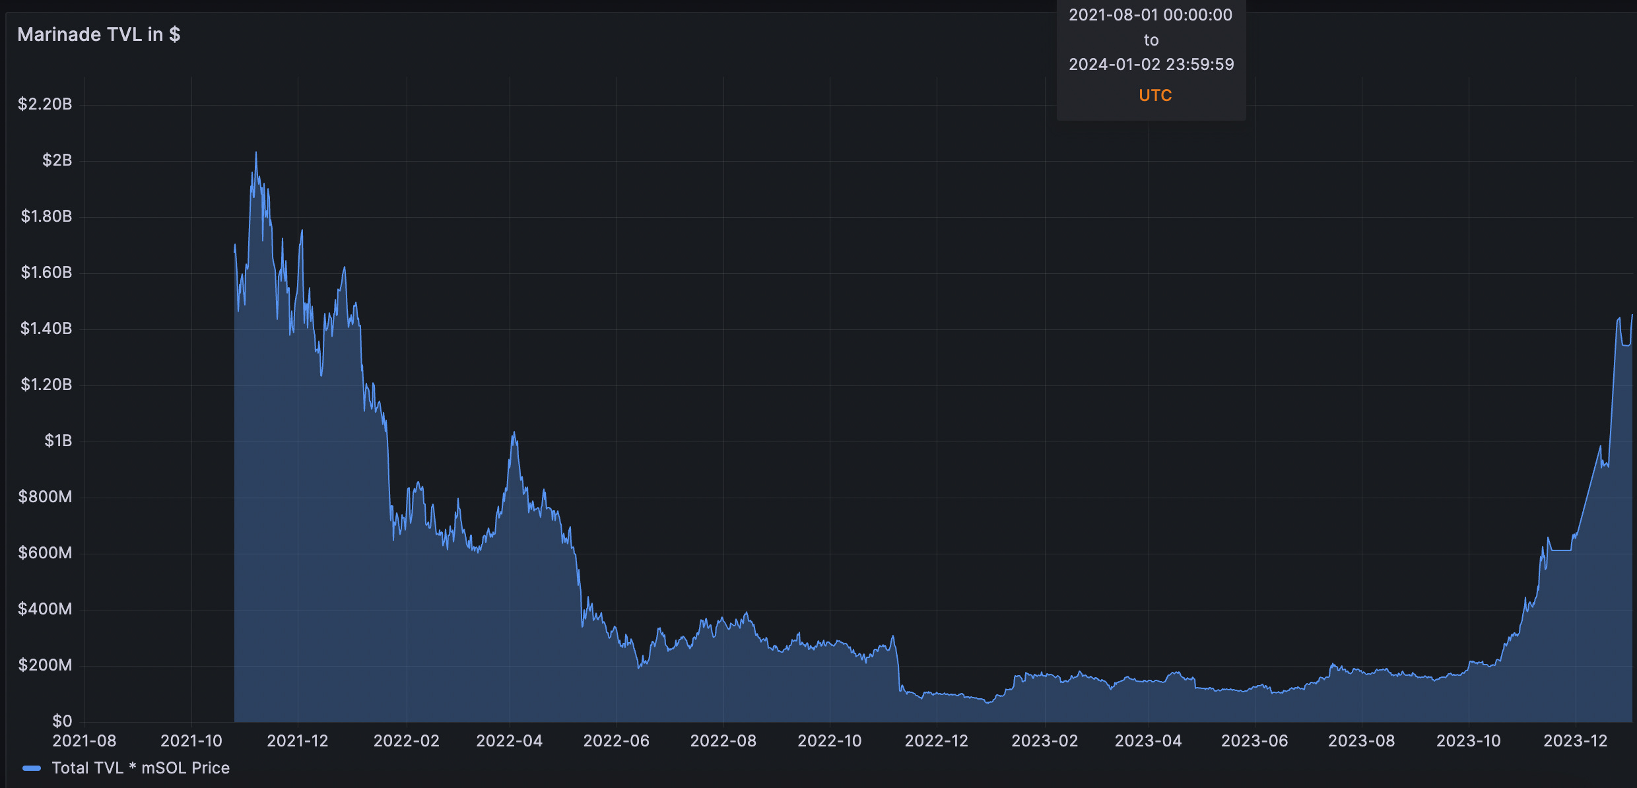The image size is (1637, 788).
Task: Click the start time '2021-08-01 00:00:00'
Action: pyautogui.click(x=1151, y=15)
